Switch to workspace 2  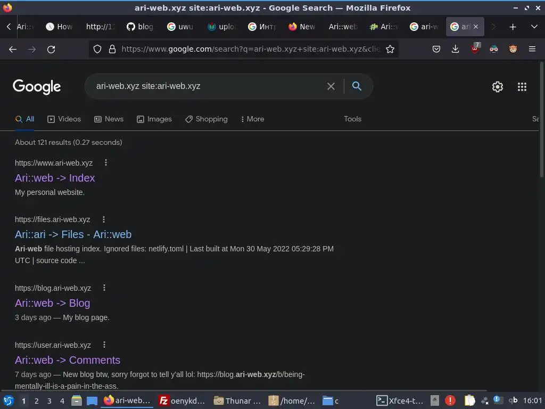coord(36,401)
